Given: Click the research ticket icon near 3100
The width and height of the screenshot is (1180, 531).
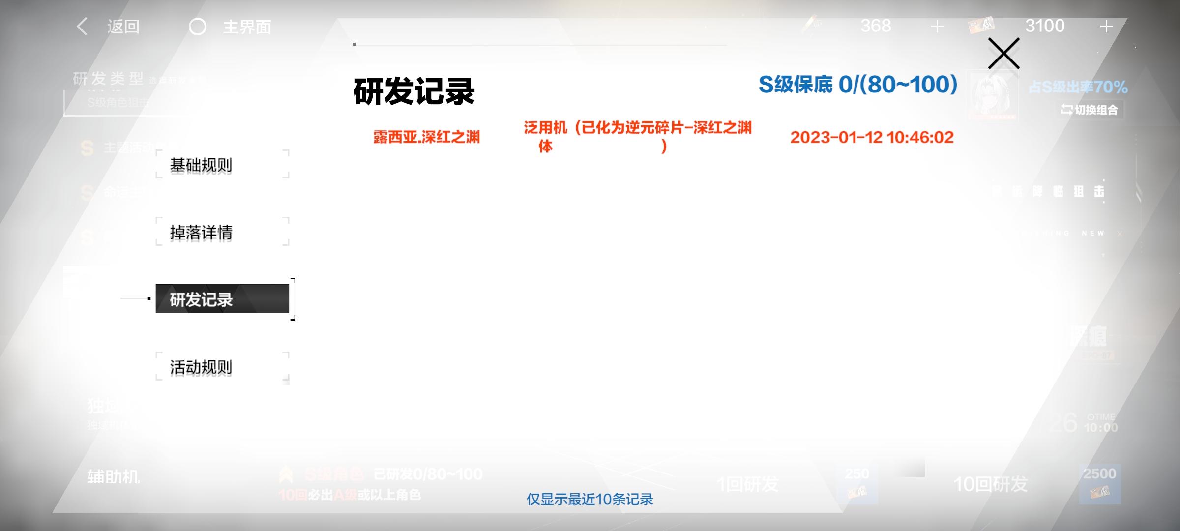Looking at the screenshot, I should click(981, 26).
